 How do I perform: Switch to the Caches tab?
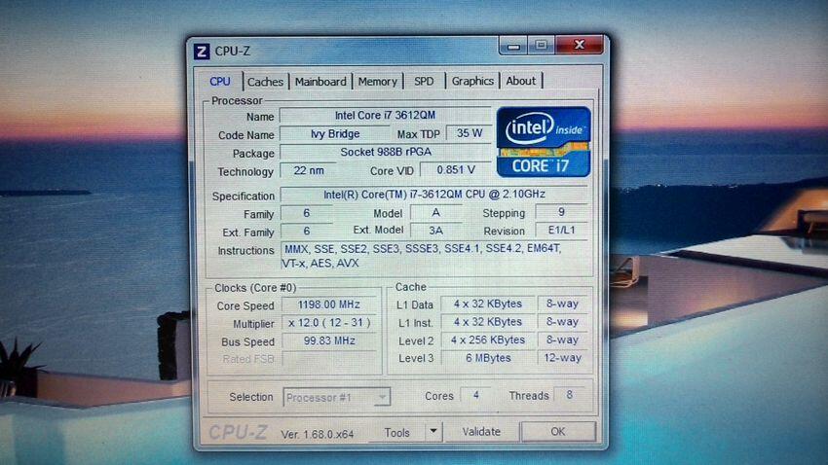coord(266,82)
